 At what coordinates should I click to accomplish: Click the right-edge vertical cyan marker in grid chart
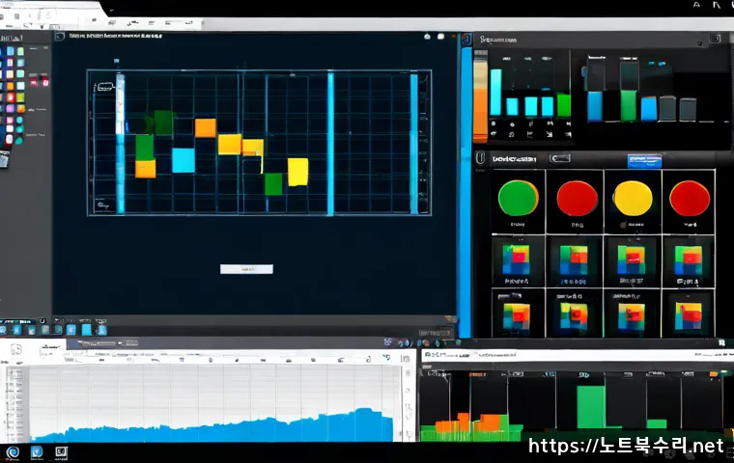pyautogui.click(x=413, y=144)
